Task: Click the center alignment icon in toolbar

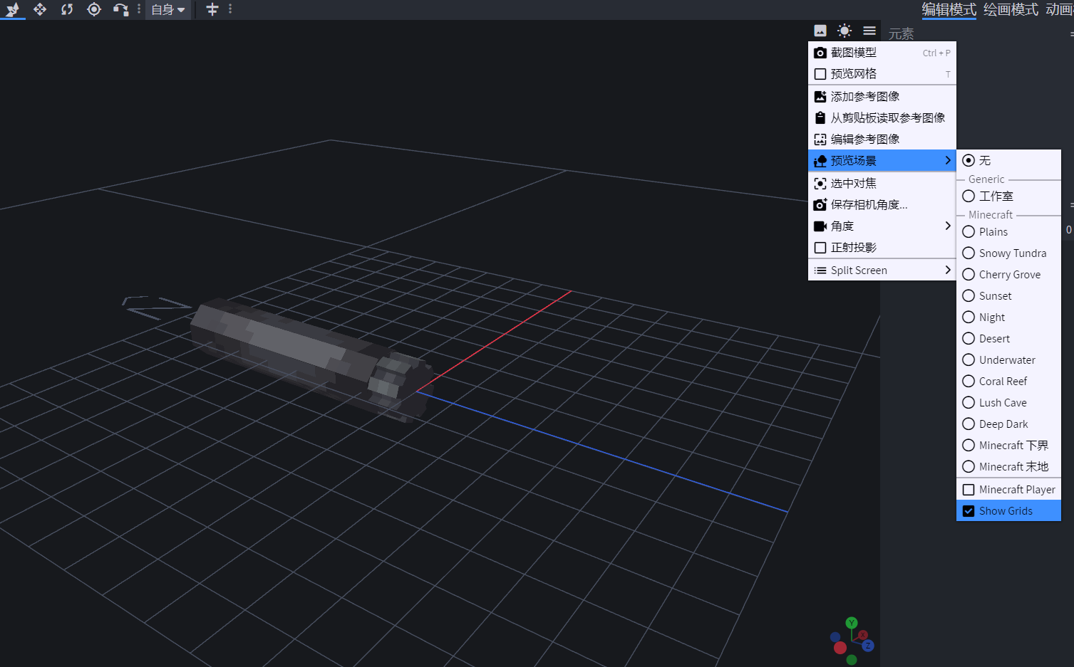Action: 212,9
